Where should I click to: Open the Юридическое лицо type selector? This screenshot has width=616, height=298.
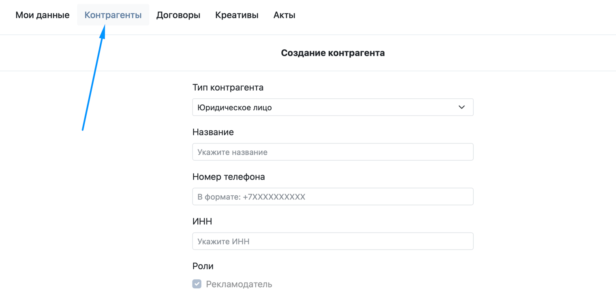pos(324,108)
